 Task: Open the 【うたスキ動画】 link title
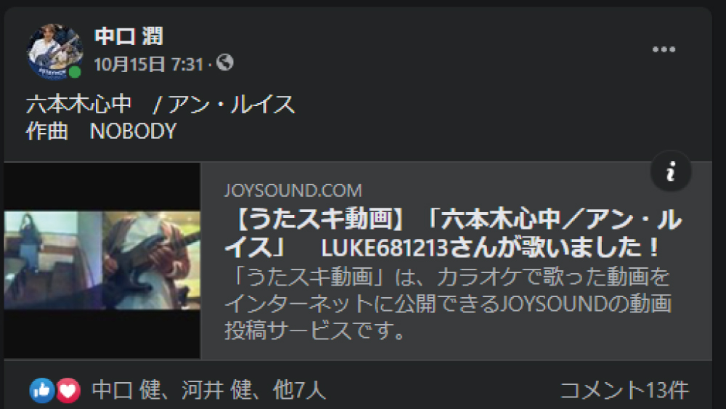point(453,233)
